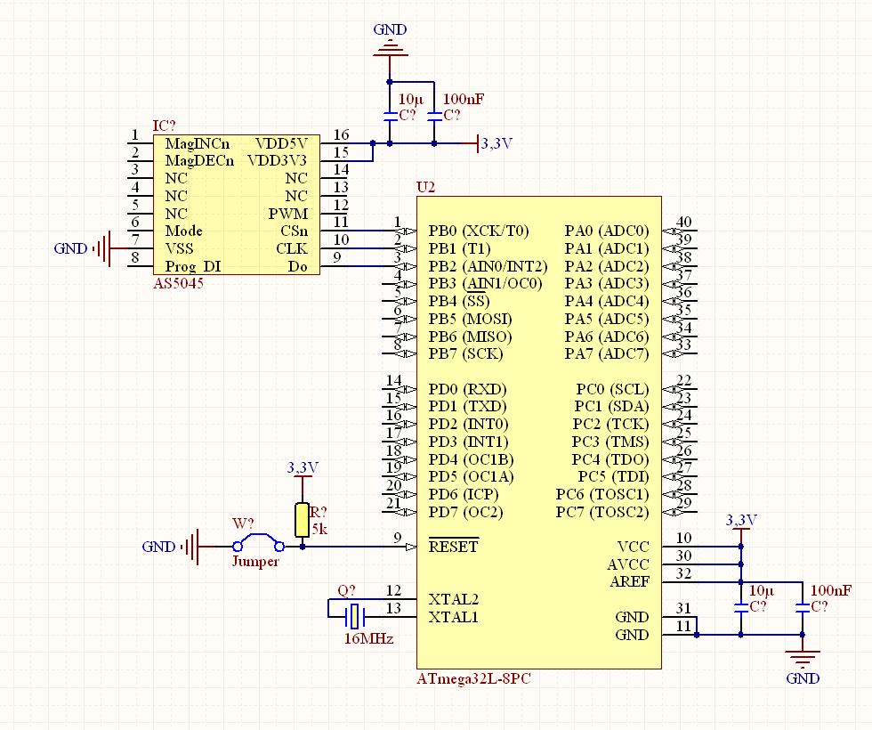Click the 'PB5 (MOSI)' pin label

click(471, 320)
